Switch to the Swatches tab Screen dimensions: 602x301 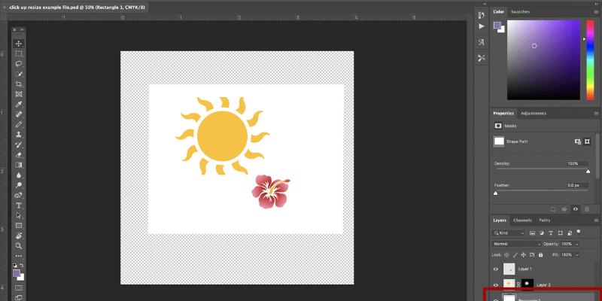point(520,12)
